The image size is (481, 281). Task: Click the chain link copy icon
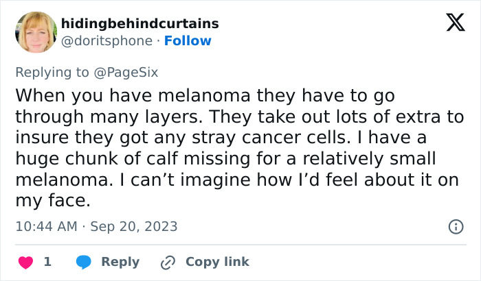pyautogui.click(x=168, y=262)
